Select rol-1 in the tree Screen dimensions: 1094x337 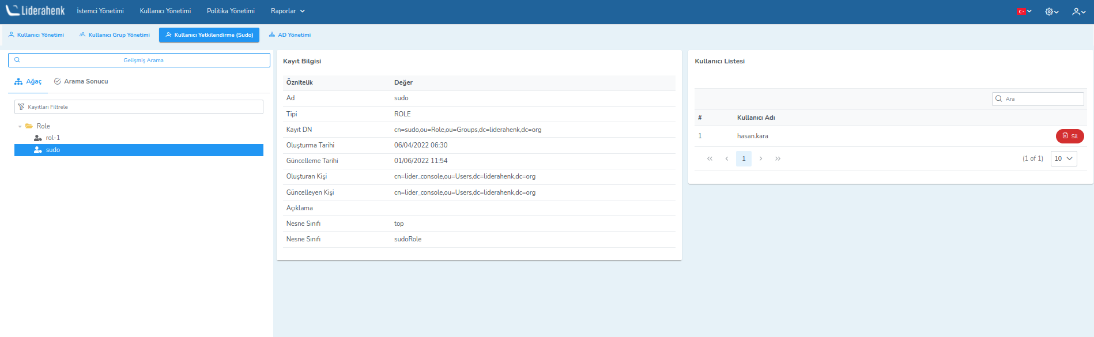pyautogui.click(x=52, y=138)
